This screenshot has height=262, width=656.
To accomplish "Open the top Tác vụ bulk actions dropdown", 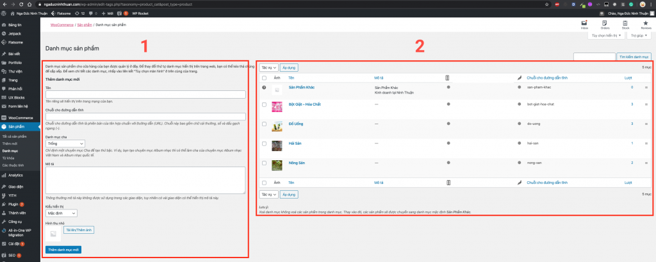I will (x=268, y=67).
